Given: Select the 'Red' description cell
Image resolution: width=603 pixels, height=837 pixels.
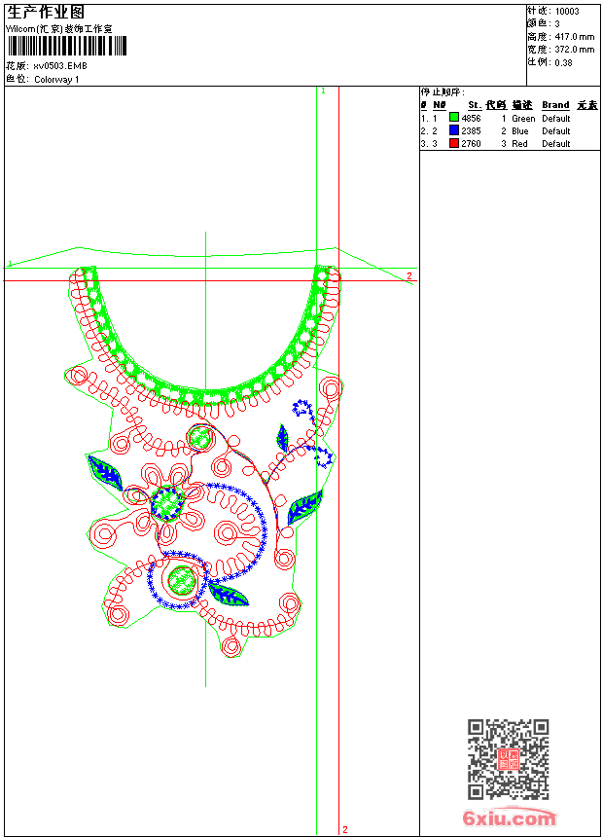Looking at the screenshot, I should [519, 144].
